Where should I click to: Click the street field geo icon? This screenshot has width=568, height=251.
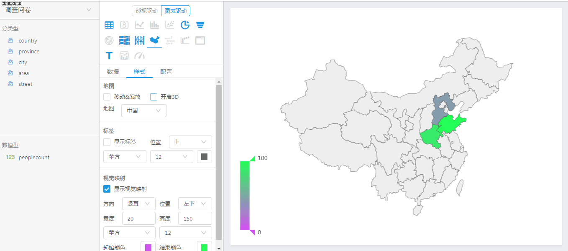(10, 84)
